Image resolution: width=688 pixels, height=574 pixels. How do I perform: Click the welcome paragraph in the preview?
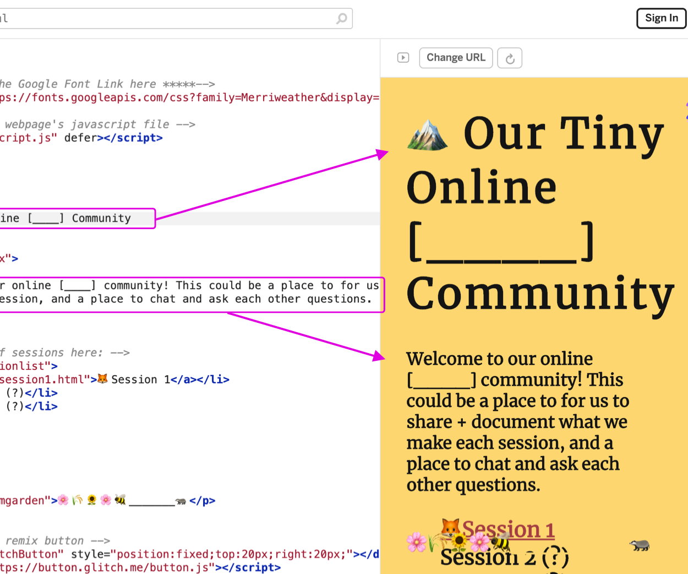tap(517, 421)
